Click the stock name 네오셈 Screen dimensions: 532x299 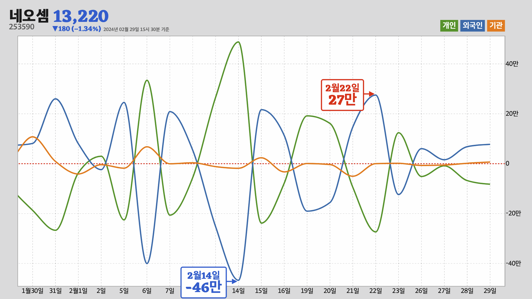(x=29, y=16)
